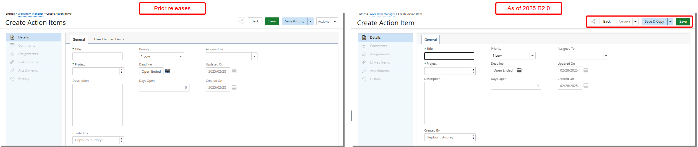Expand Actions dropdown arrow, prior-release toolbar
The width and height of the screenshot is (698, 147).
pos(335,21)
